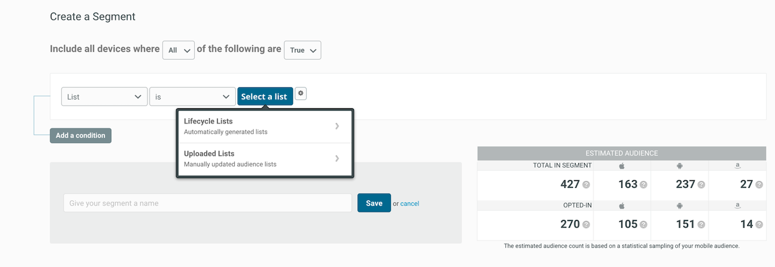Click Android icon in Total in Segment row
The image size is (775, 267).
point(679,166)
